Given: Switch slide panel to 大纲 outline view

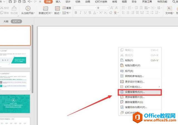Looking at the screenshot, I should point(6,22).
